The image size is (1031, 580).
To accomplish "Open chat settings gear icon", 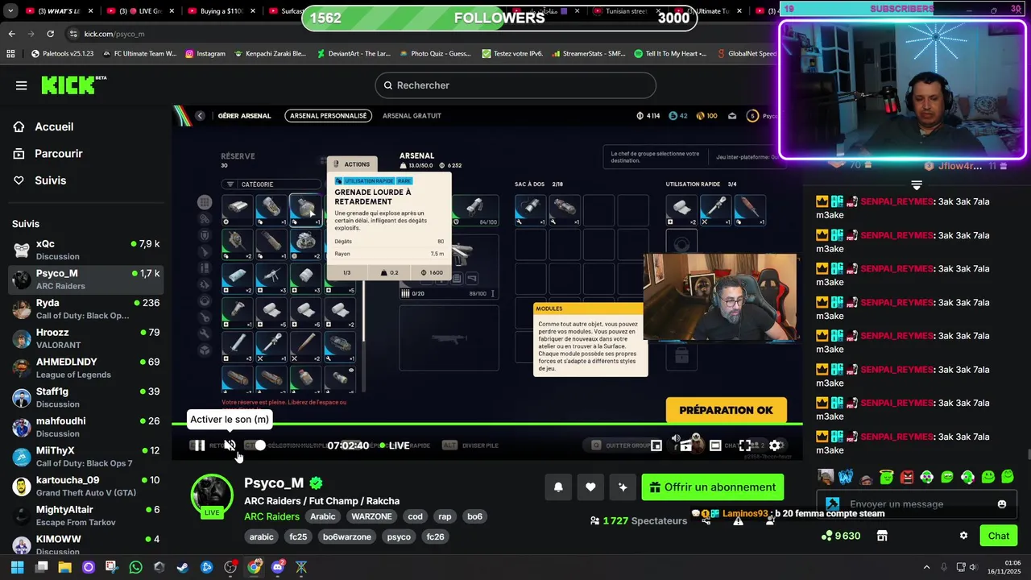I will 963,536.
